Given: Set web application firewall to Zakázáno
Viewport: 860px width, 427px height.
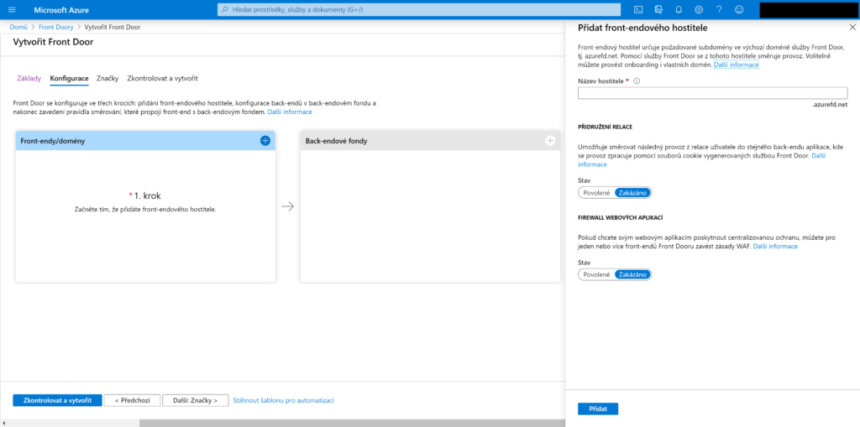Looking at the screenshot, I should coord(632,274).
